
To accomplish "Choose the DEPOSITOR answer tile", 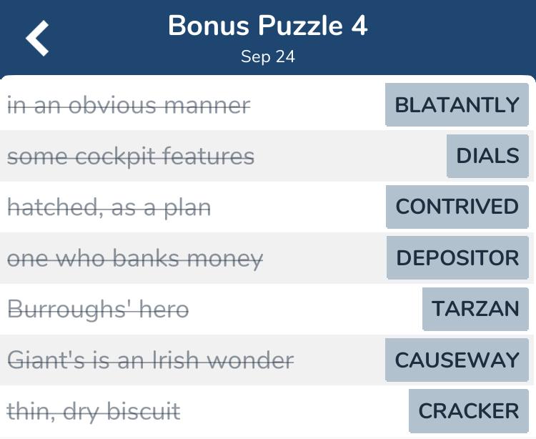I will [x=457, y=258].
